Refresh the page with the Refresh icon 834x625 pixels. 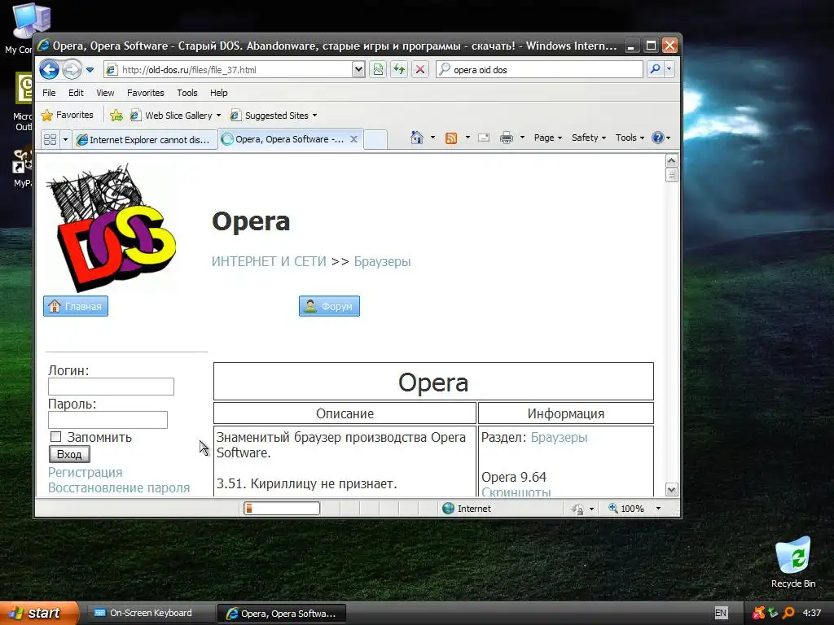[x=399, y=69]
